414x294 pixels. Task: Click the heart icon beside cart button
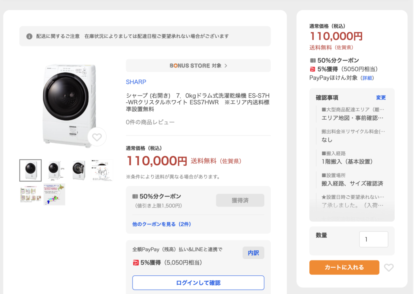point(389,268)
